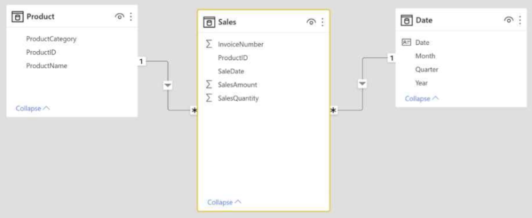
Task: Select Product-to-Sales relationship direction arrow
Action: point(168,85)
